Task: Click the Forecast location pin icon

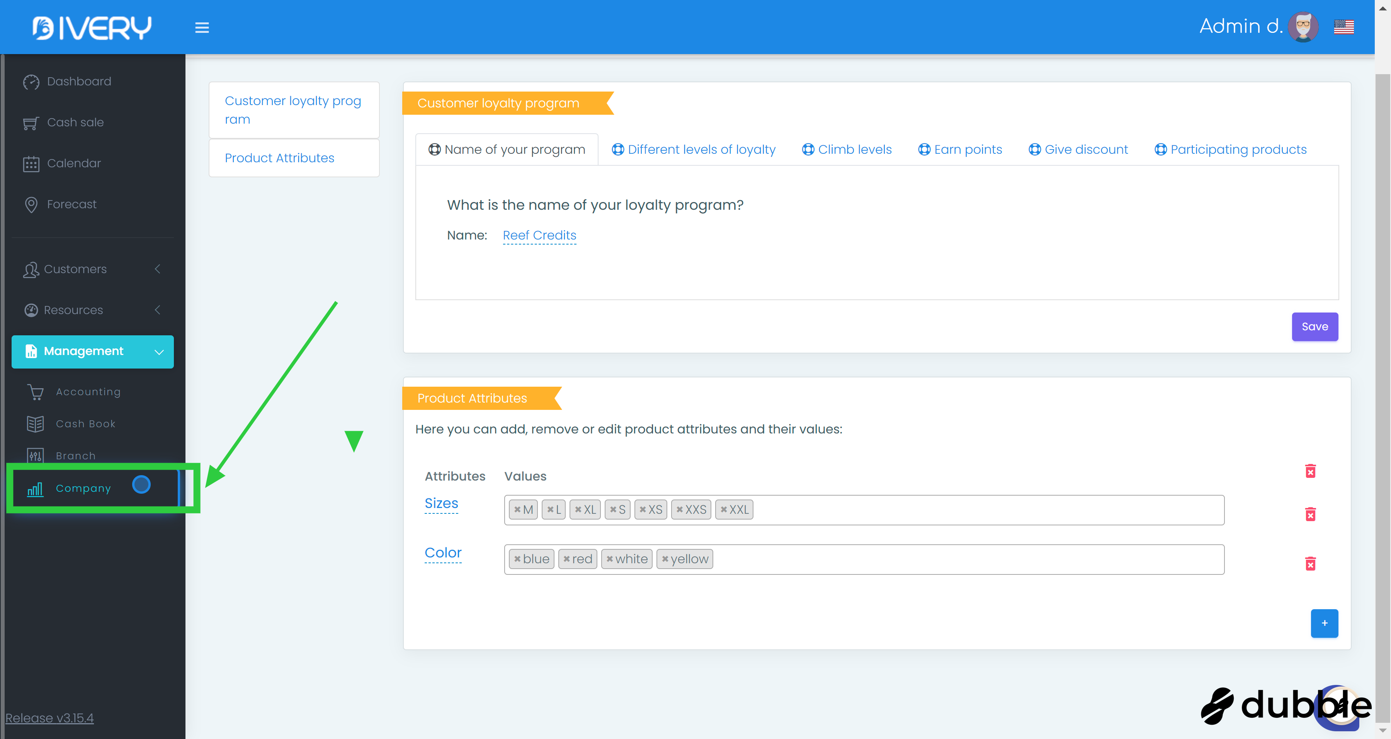Action: tap(31, 205)
